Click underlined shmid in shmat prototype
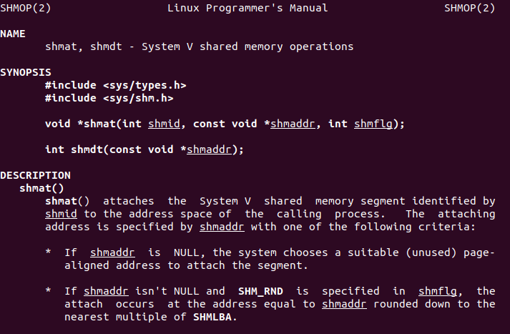 tap(164, 124)
